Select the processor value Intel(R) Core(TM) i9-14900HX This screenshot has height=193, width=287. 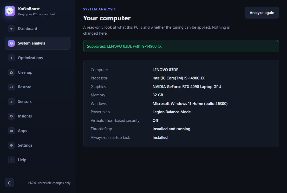pos(178,78)
